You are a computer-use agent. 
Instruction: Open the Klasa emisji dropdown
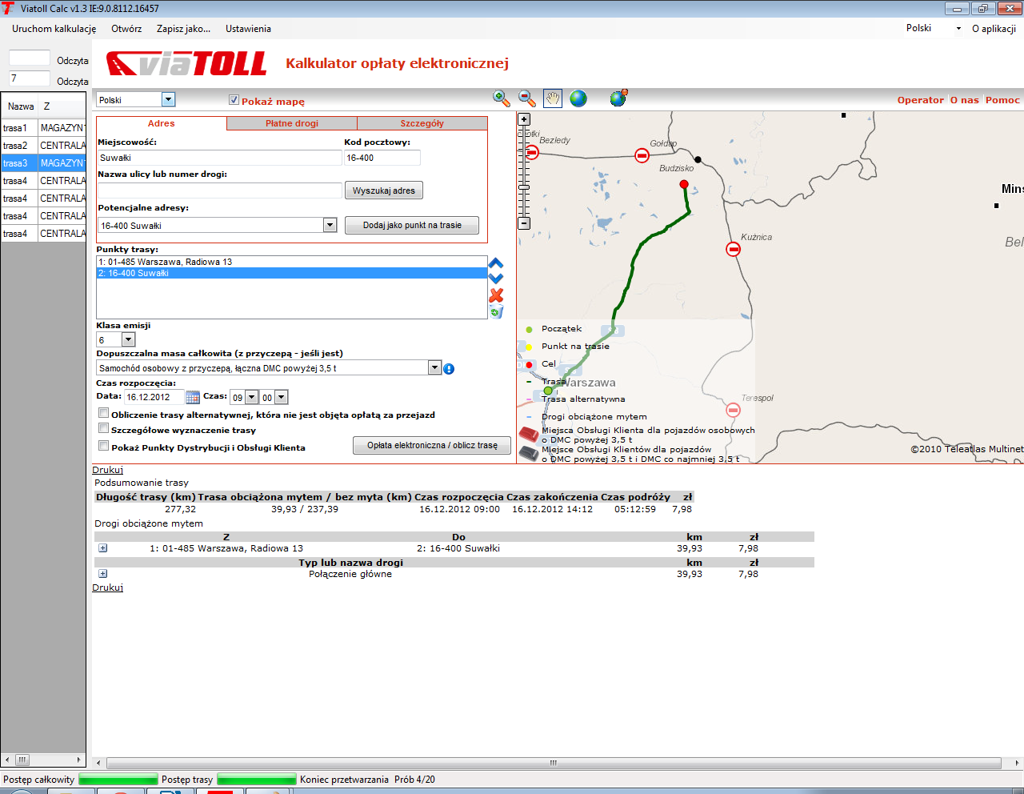(x=128, y=339)
